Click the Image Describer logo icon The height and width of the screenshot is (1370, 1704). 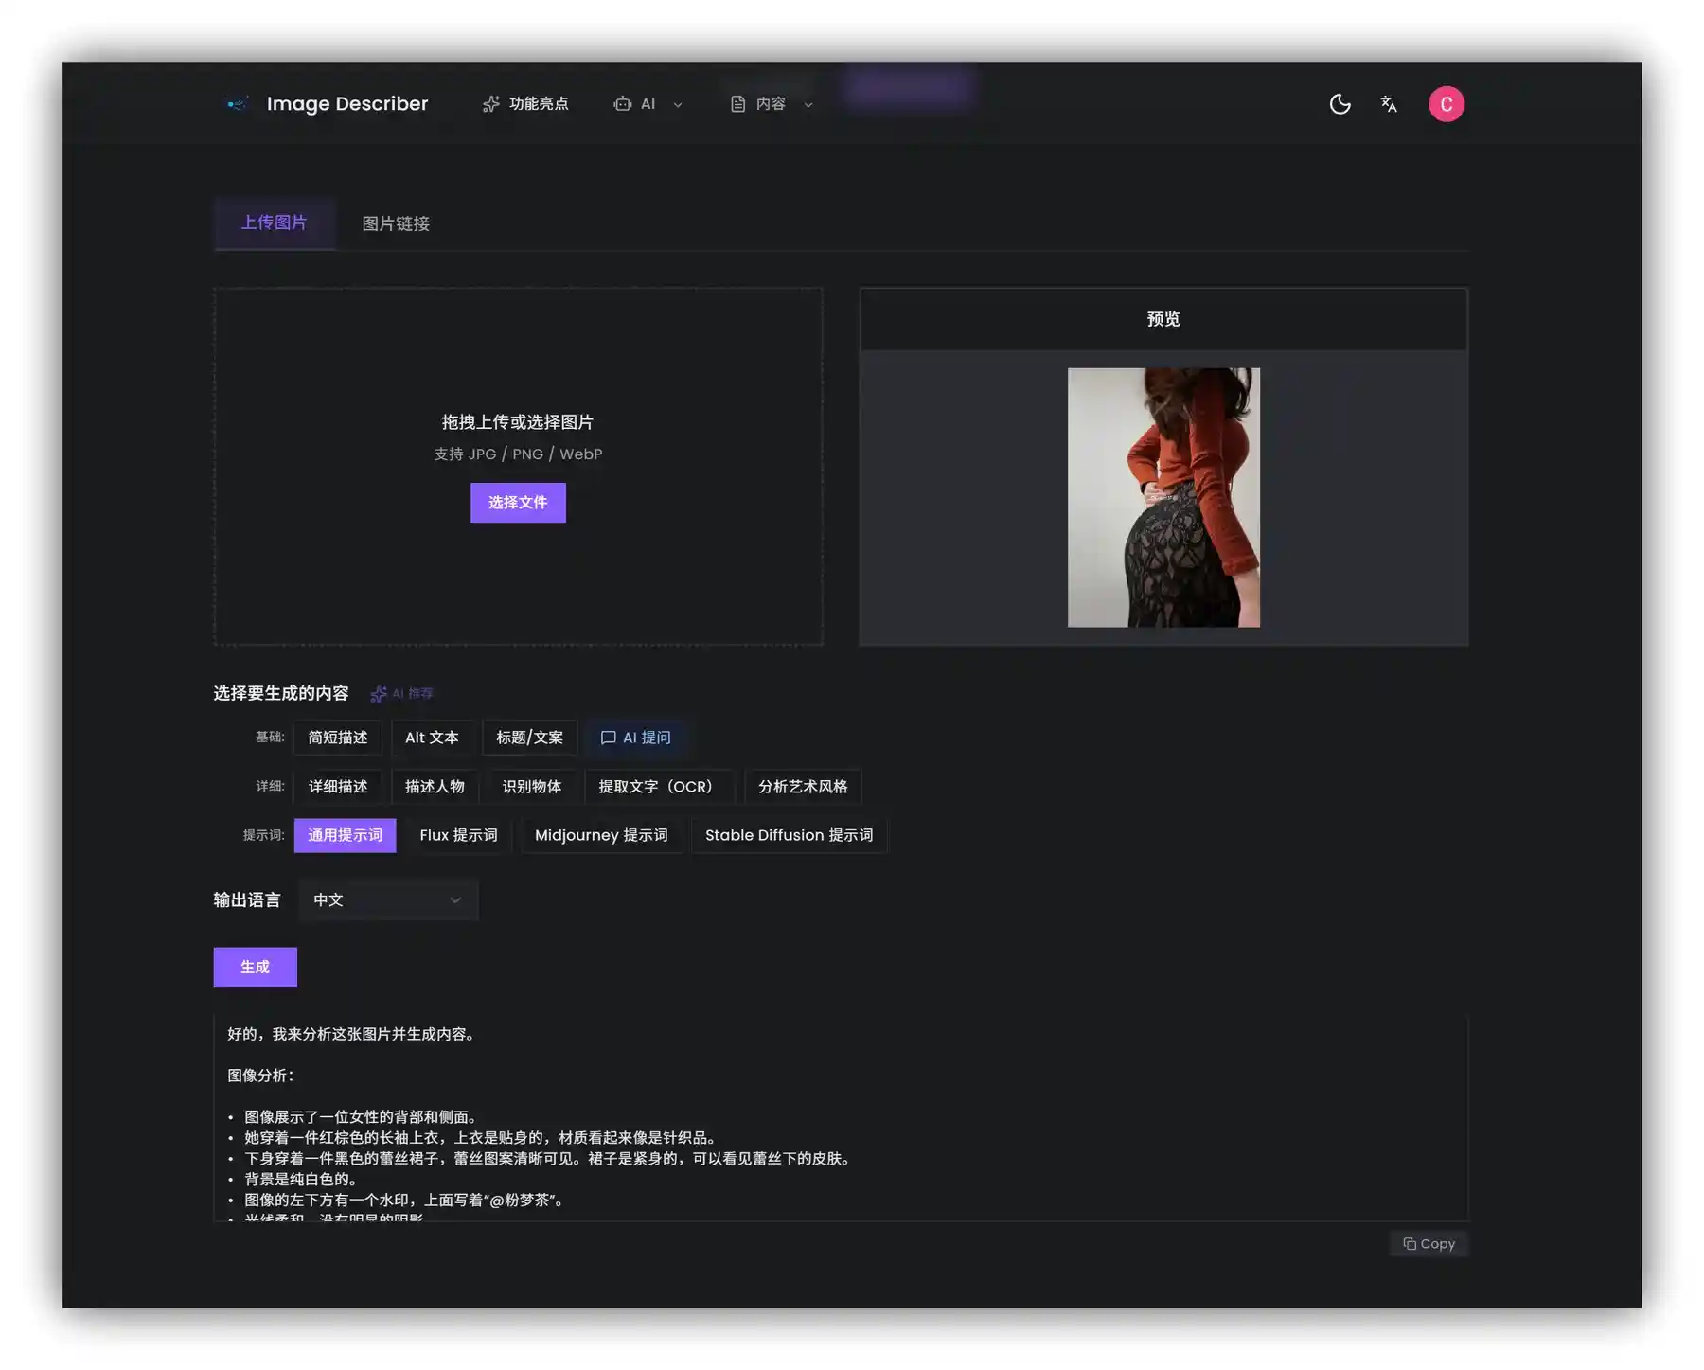click(236, 104)
